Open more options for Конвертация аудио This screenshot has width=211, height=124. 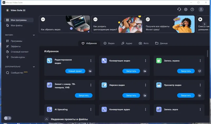(146, 109)
